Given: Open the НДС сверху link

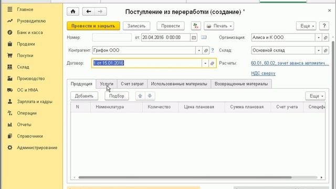Looking at the screenshot, I should pos(264,73).
